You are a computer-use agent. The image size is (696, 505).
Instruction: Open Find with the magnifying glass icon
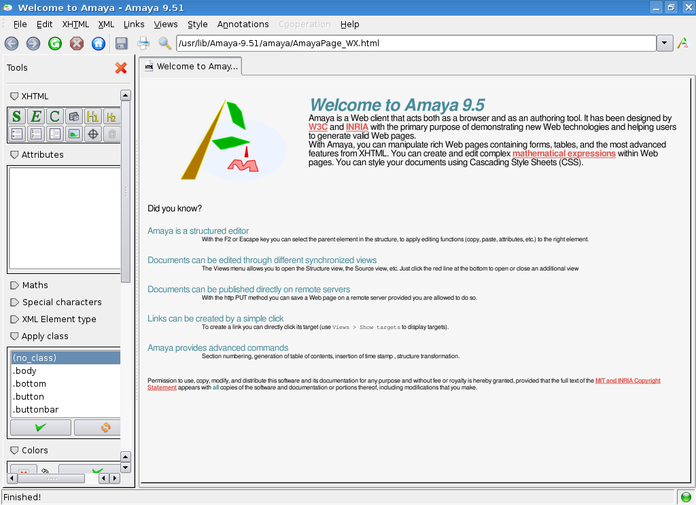tap(164, 43)
